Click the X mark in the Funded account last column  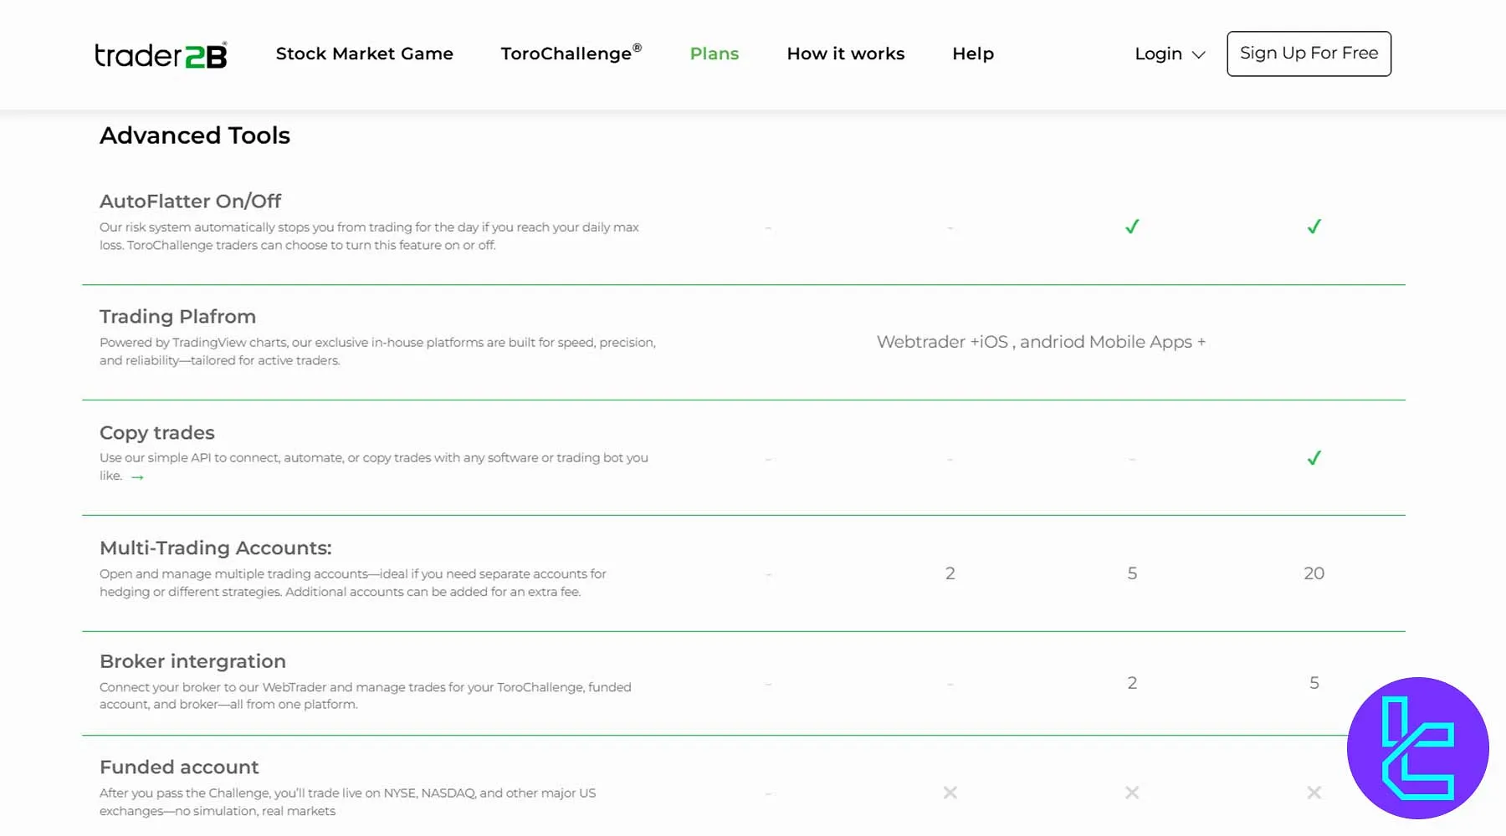(1314, 792)
